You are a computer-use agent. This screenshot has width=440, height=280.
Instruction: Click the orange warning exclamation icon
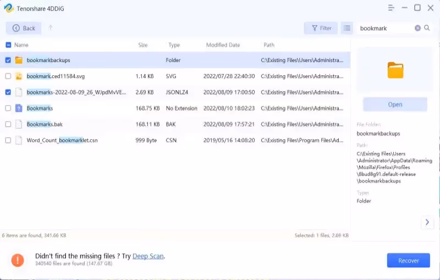pos(18,260)
